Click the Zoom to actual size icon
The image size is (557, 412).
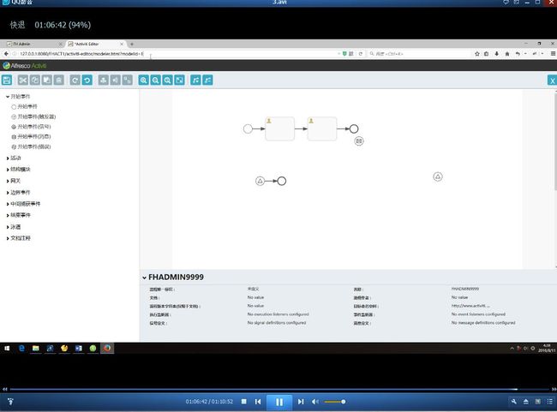(167, 80)
